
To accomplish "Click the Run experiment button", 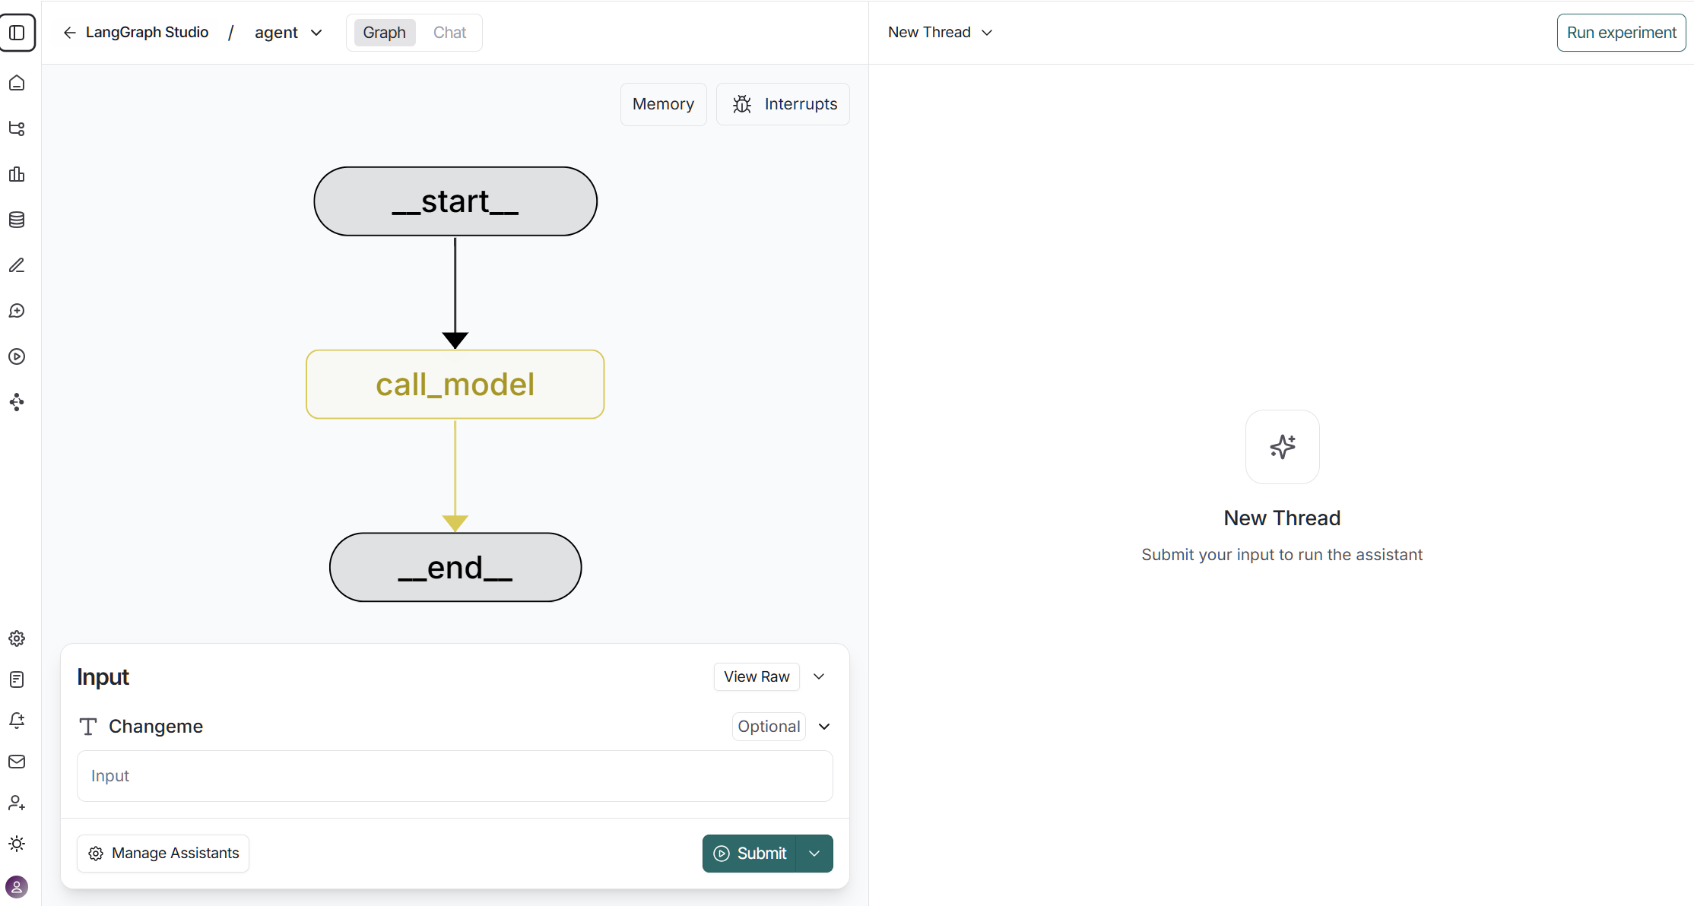I will 1621,33.
